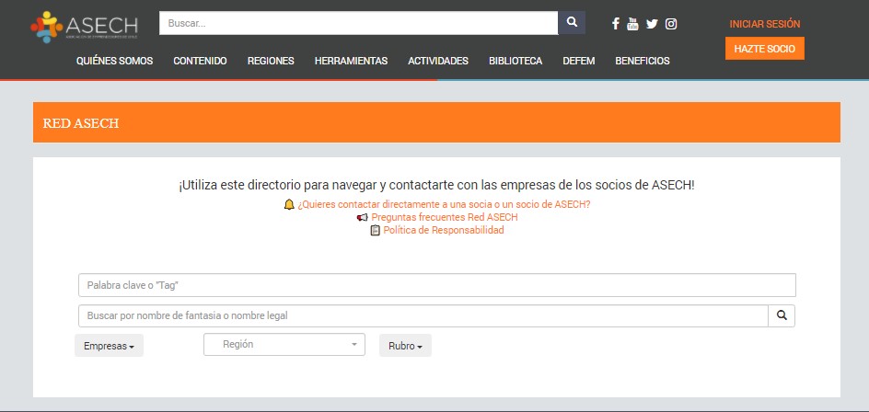Click the search magnifier beside the nombre de fantasia field
This screenshot has width=869, height=412.
tap(782, 315)
